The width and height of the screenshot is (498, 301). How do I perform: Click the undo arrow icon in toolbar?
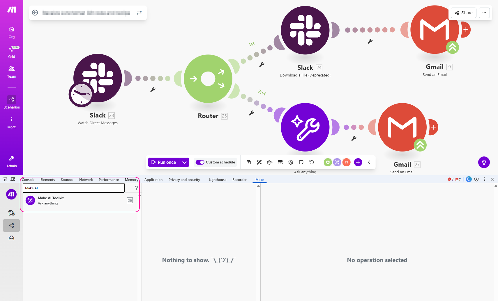(312, 162)
